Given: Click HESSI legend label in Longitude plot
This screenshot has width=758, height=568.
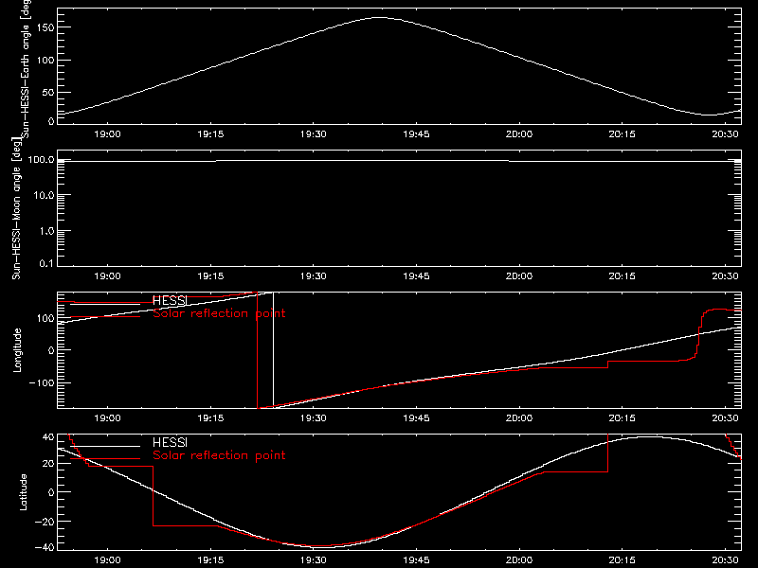Looking at the screenshot, I should click(x=170, y=300).
